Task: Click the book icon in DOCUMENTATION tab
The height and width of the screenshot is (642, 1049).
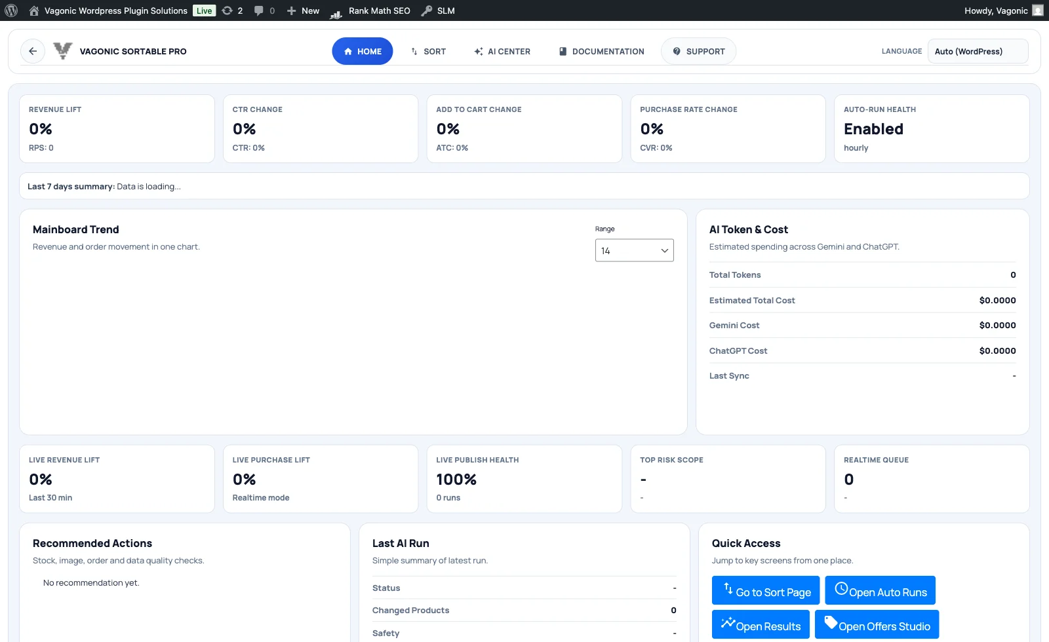Action: click(563, 51)
